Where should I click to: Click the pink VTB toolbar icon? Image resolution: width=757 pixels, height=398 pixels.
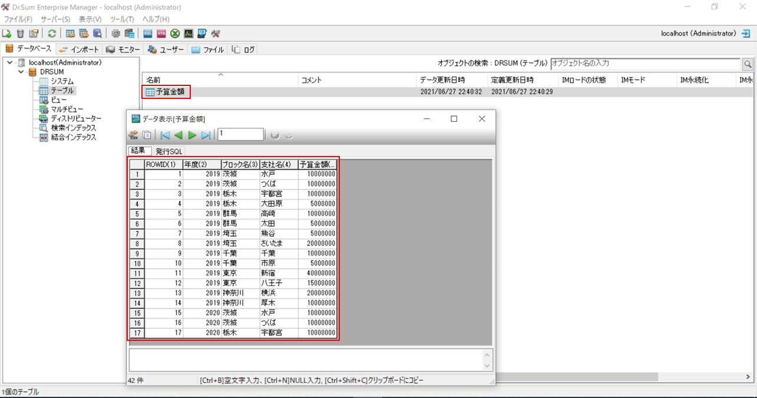click(161, 34)
